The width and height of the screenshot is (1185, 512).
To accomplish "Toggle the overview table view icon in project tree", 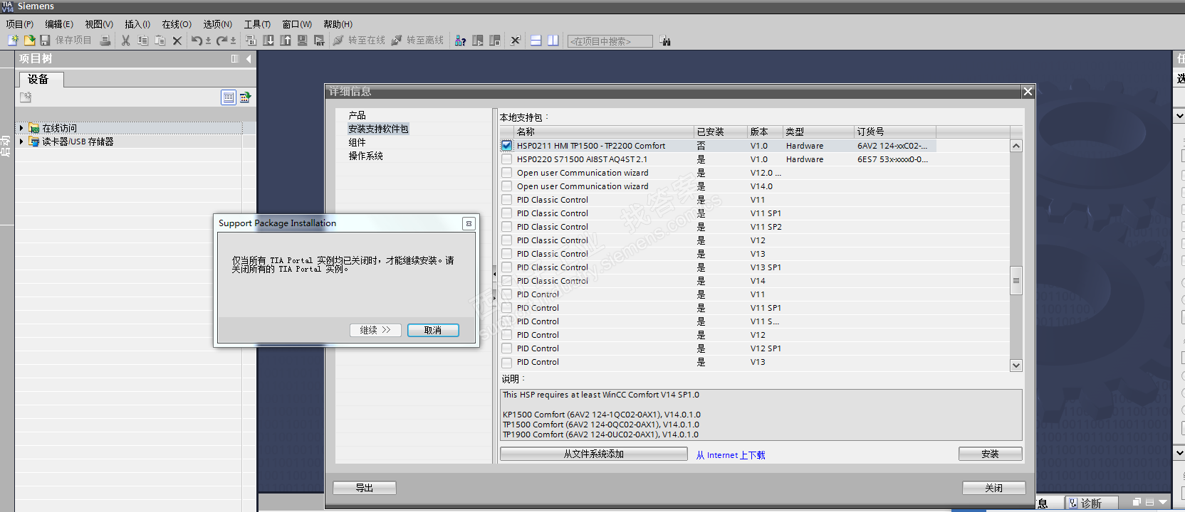I will (x=228, y=97).
